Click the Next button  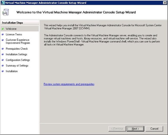(x=135, y=129)
